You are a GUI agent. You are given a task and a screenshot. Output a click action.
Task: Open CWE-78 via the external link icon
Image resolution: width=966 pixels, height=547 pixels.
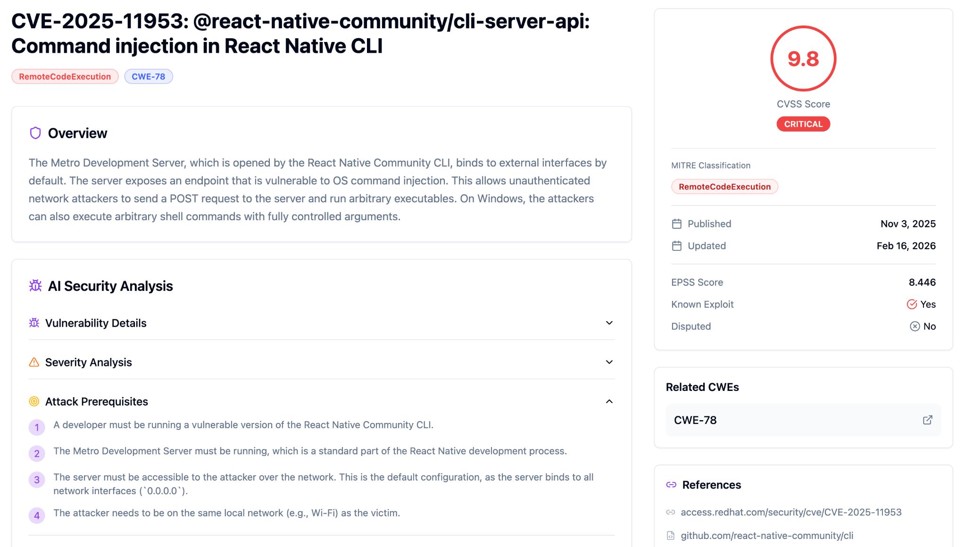click(927, 420)
